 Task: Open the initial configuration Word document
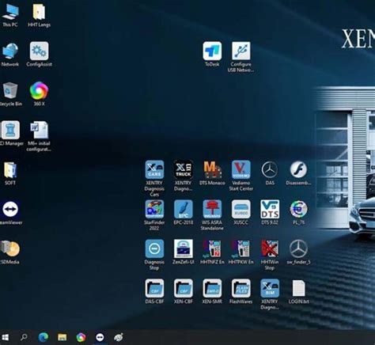point(39,136)
